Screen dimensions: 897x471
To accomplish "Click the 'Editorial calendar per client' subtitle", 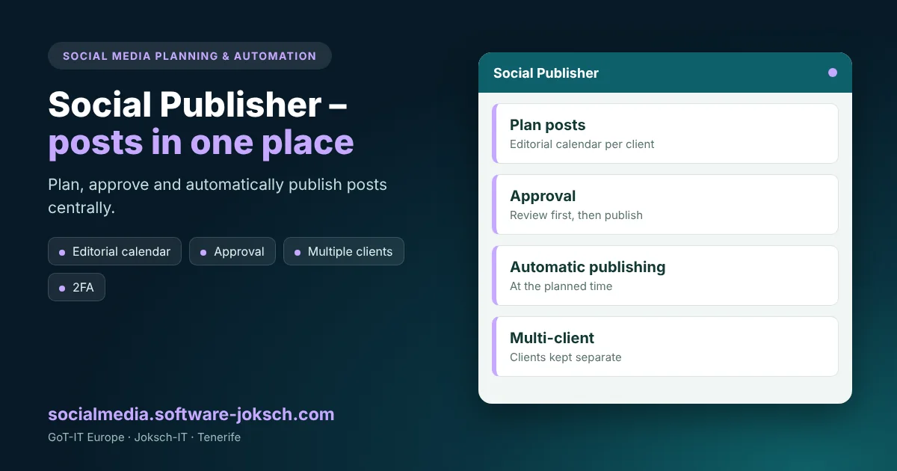I will (x=582, y=144).
